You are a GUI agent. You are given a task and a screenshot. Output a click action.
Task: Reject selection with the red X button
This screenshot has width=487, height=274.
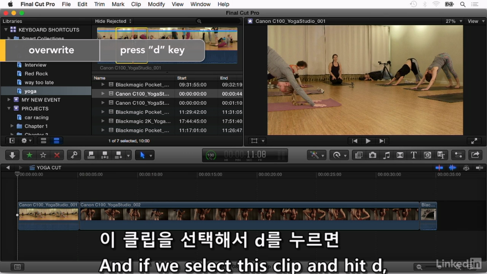click(57, 155)
